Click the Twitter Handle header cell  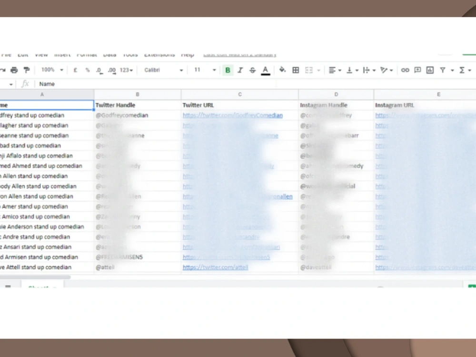tap(138, 105)
